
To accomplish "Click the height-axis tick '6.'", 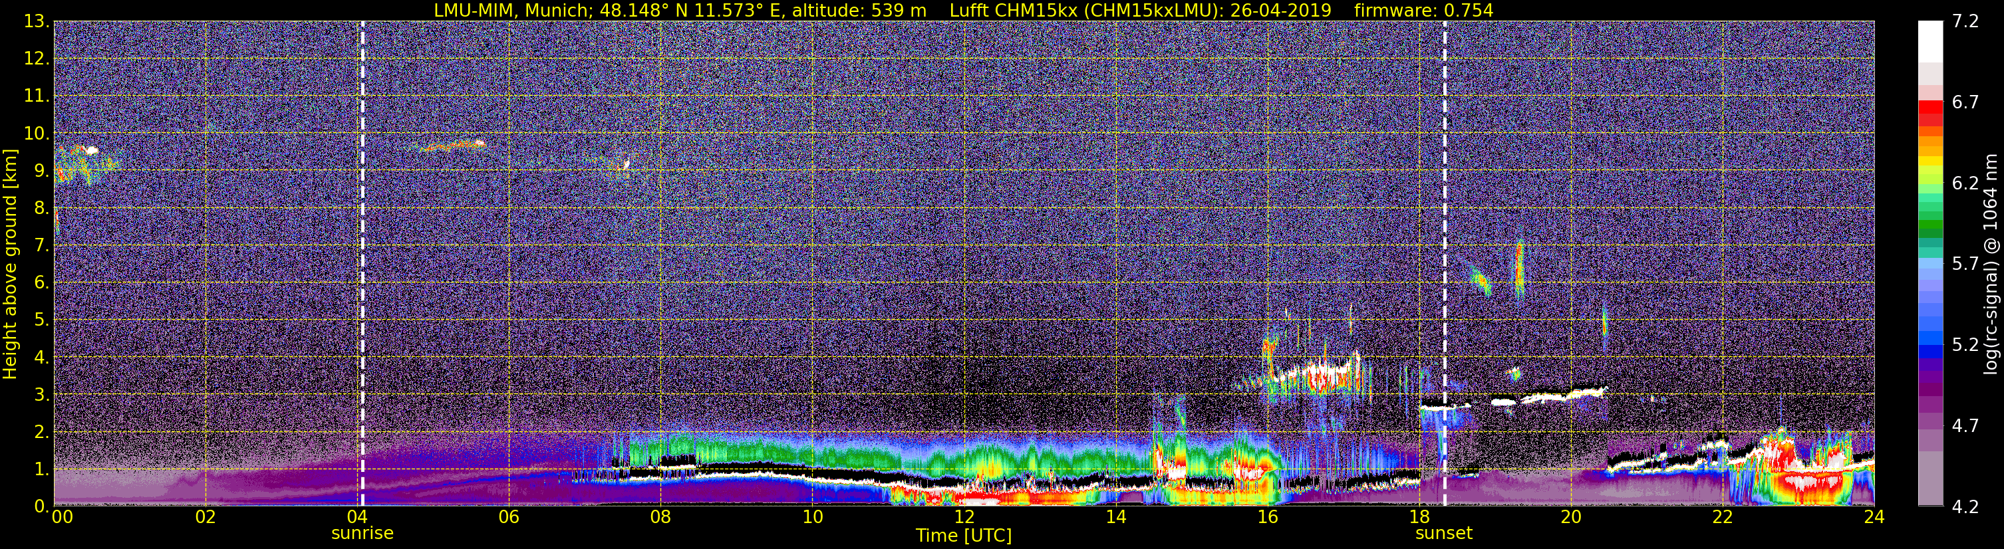I will click(41, 283).
